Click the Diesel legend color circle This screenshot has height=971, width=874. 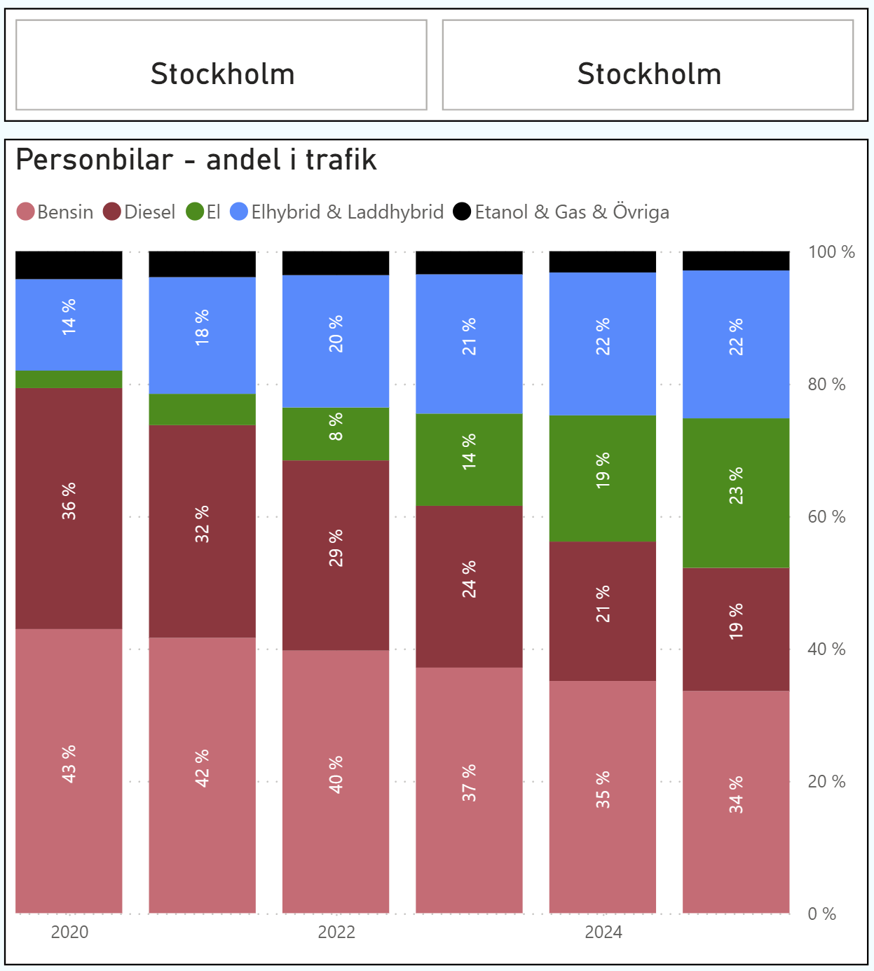pyautogui.click(x=112, y=212)
